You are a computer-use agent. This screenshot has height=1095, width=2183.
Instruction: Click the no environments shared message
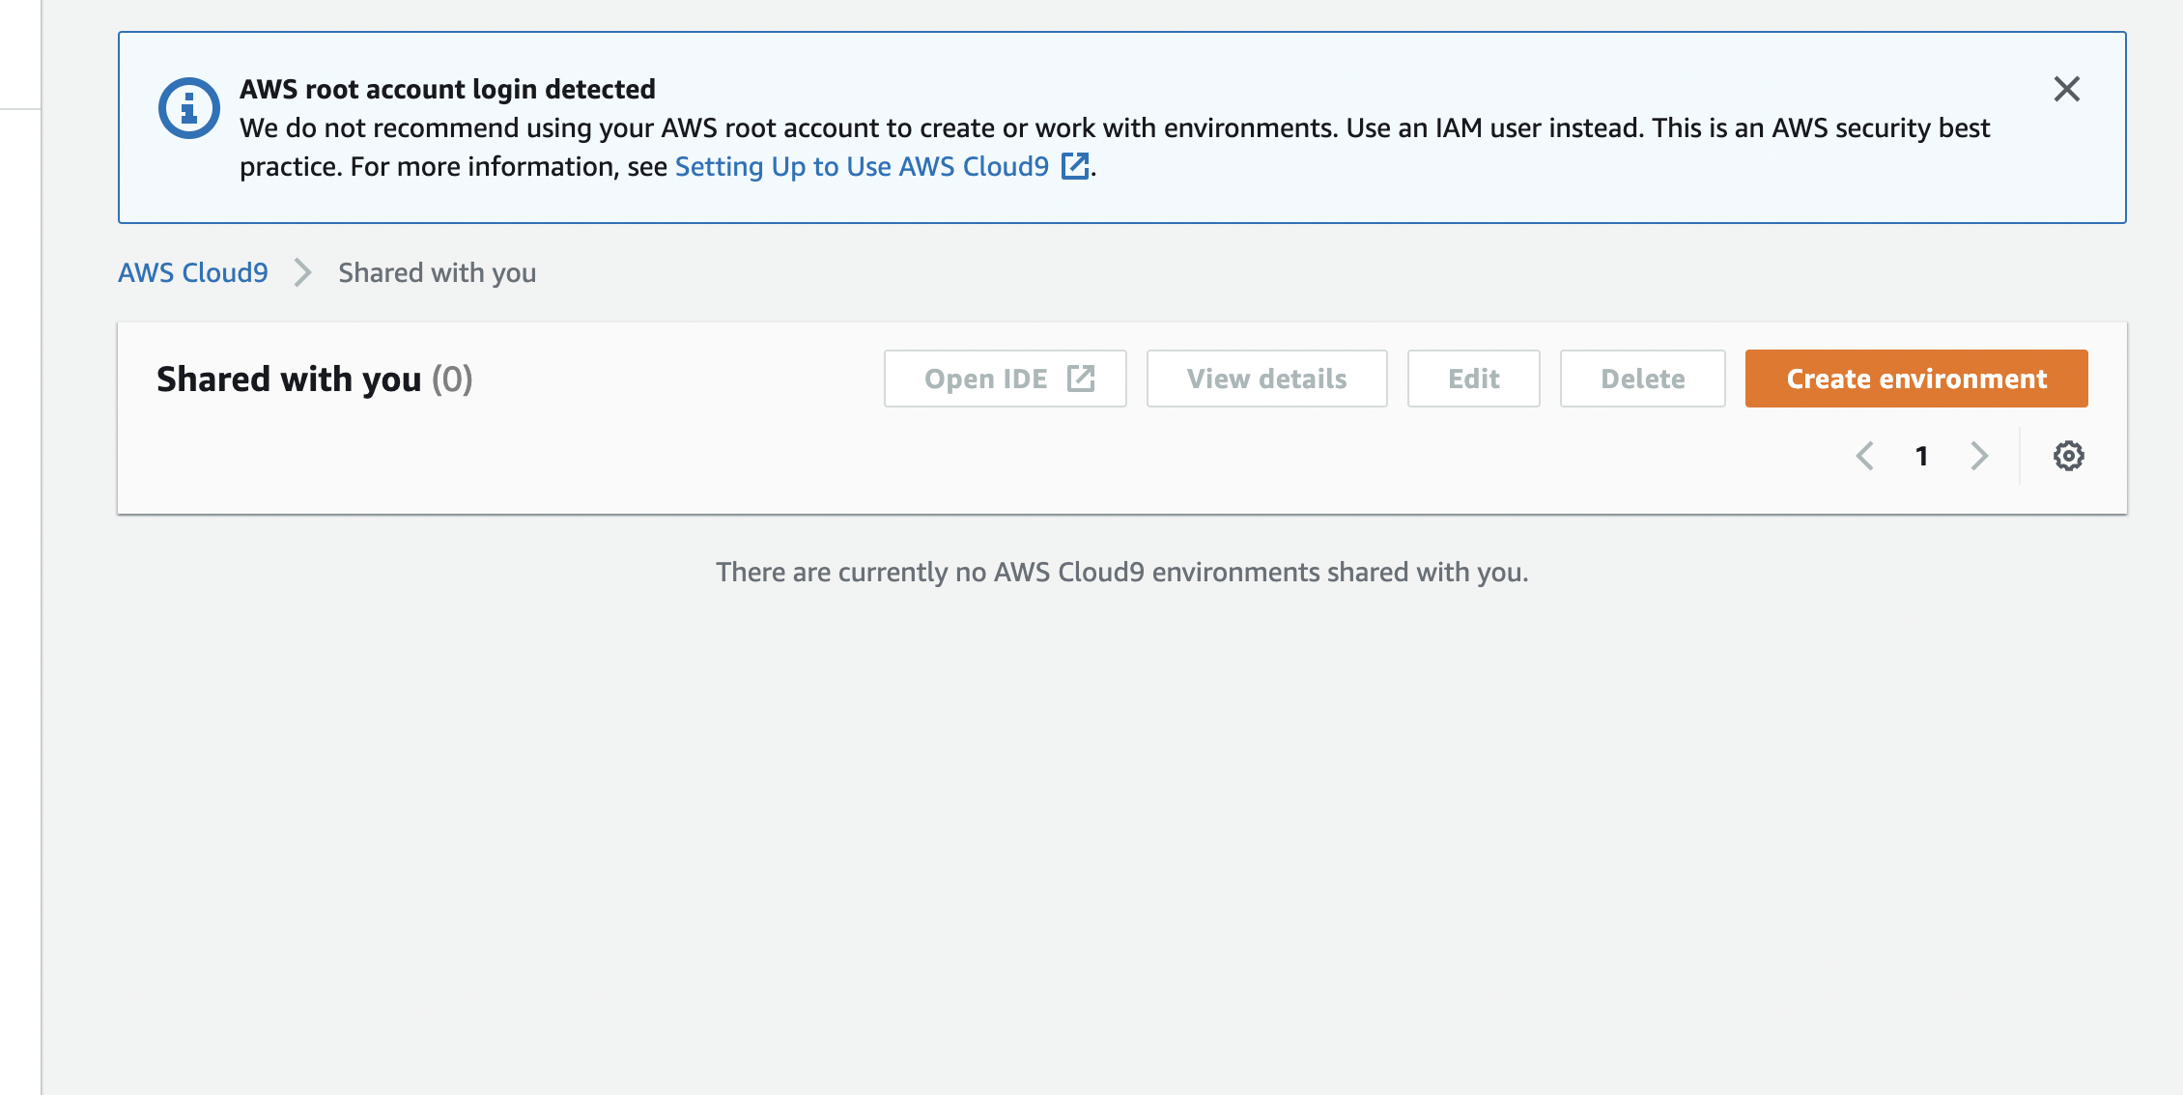click(x=1121, y=572)
